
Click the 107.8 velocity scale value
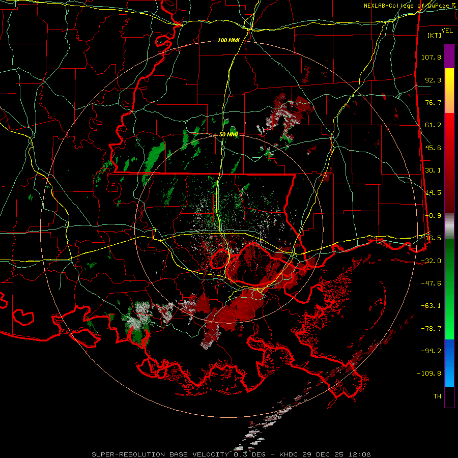[431, 57]
